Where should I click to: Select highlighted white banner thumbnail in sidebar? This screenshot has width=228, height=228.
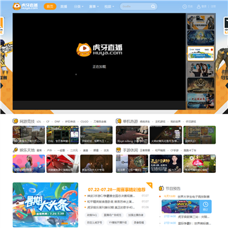pos(201,54)
